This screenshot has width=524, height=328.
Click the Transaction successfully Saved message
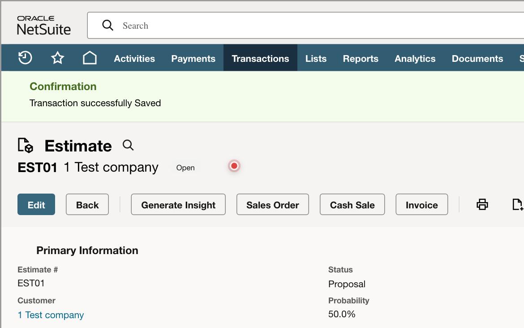(x=95, y=103)
